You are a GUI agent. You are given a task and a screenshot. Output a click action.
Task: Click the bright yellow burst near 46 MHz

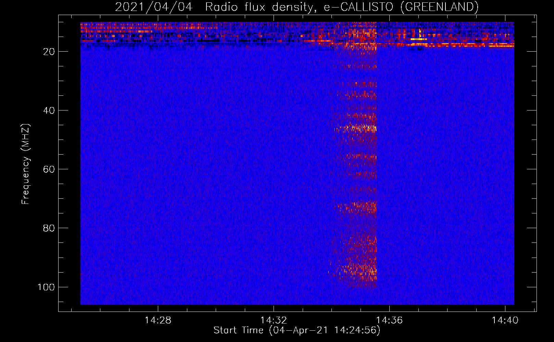point(358,129)
